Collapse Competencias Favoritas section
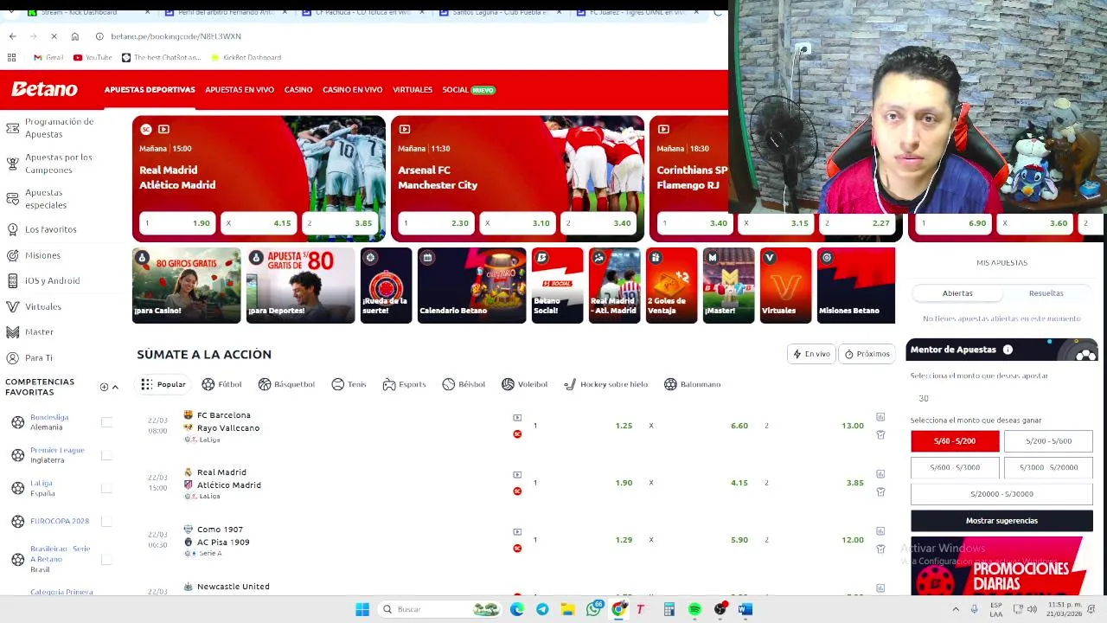 coord(115,387)
